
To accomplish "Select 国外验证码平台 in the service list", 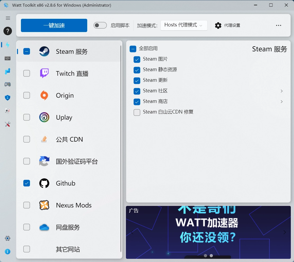I will coord(69,161).
